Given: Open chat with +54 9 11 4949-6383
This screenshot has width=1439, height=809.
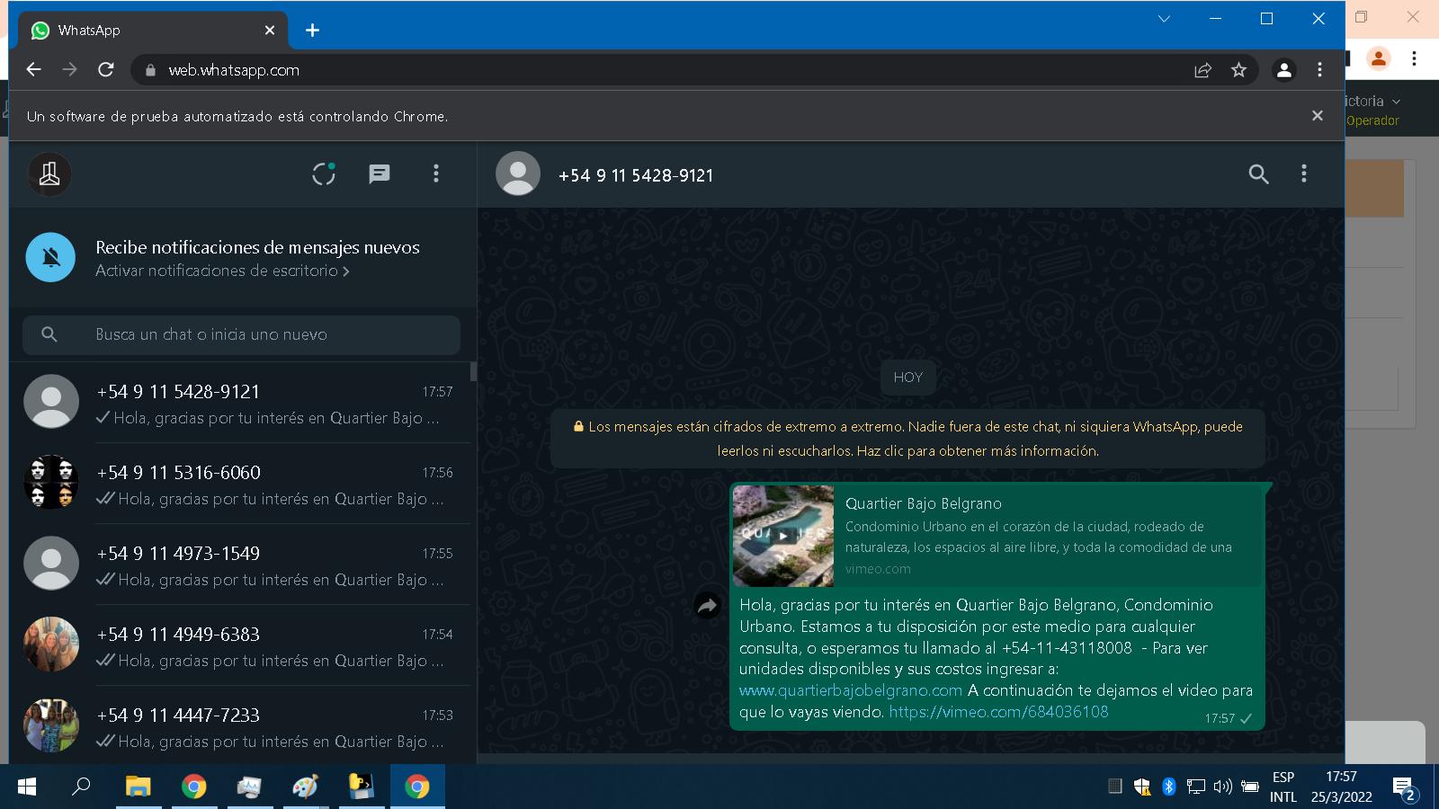Looking at the screenshot, I should (x=239, y=645).
